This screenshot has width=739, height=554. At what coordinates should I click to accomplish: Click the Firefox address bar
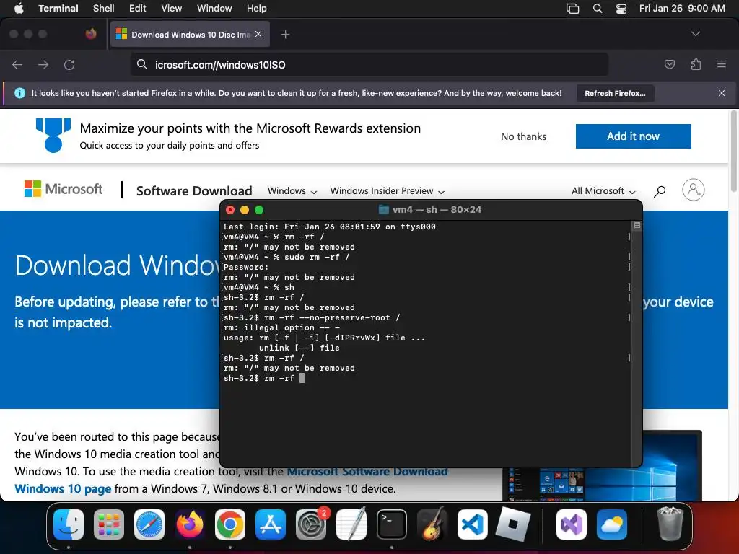(x=369, y=64)
